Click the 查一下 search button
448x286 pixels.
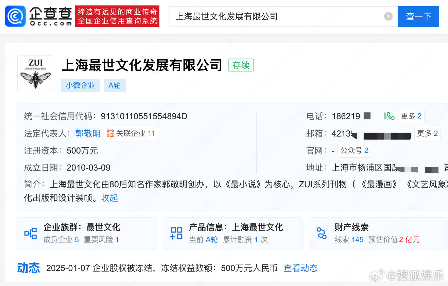point(418,16)
